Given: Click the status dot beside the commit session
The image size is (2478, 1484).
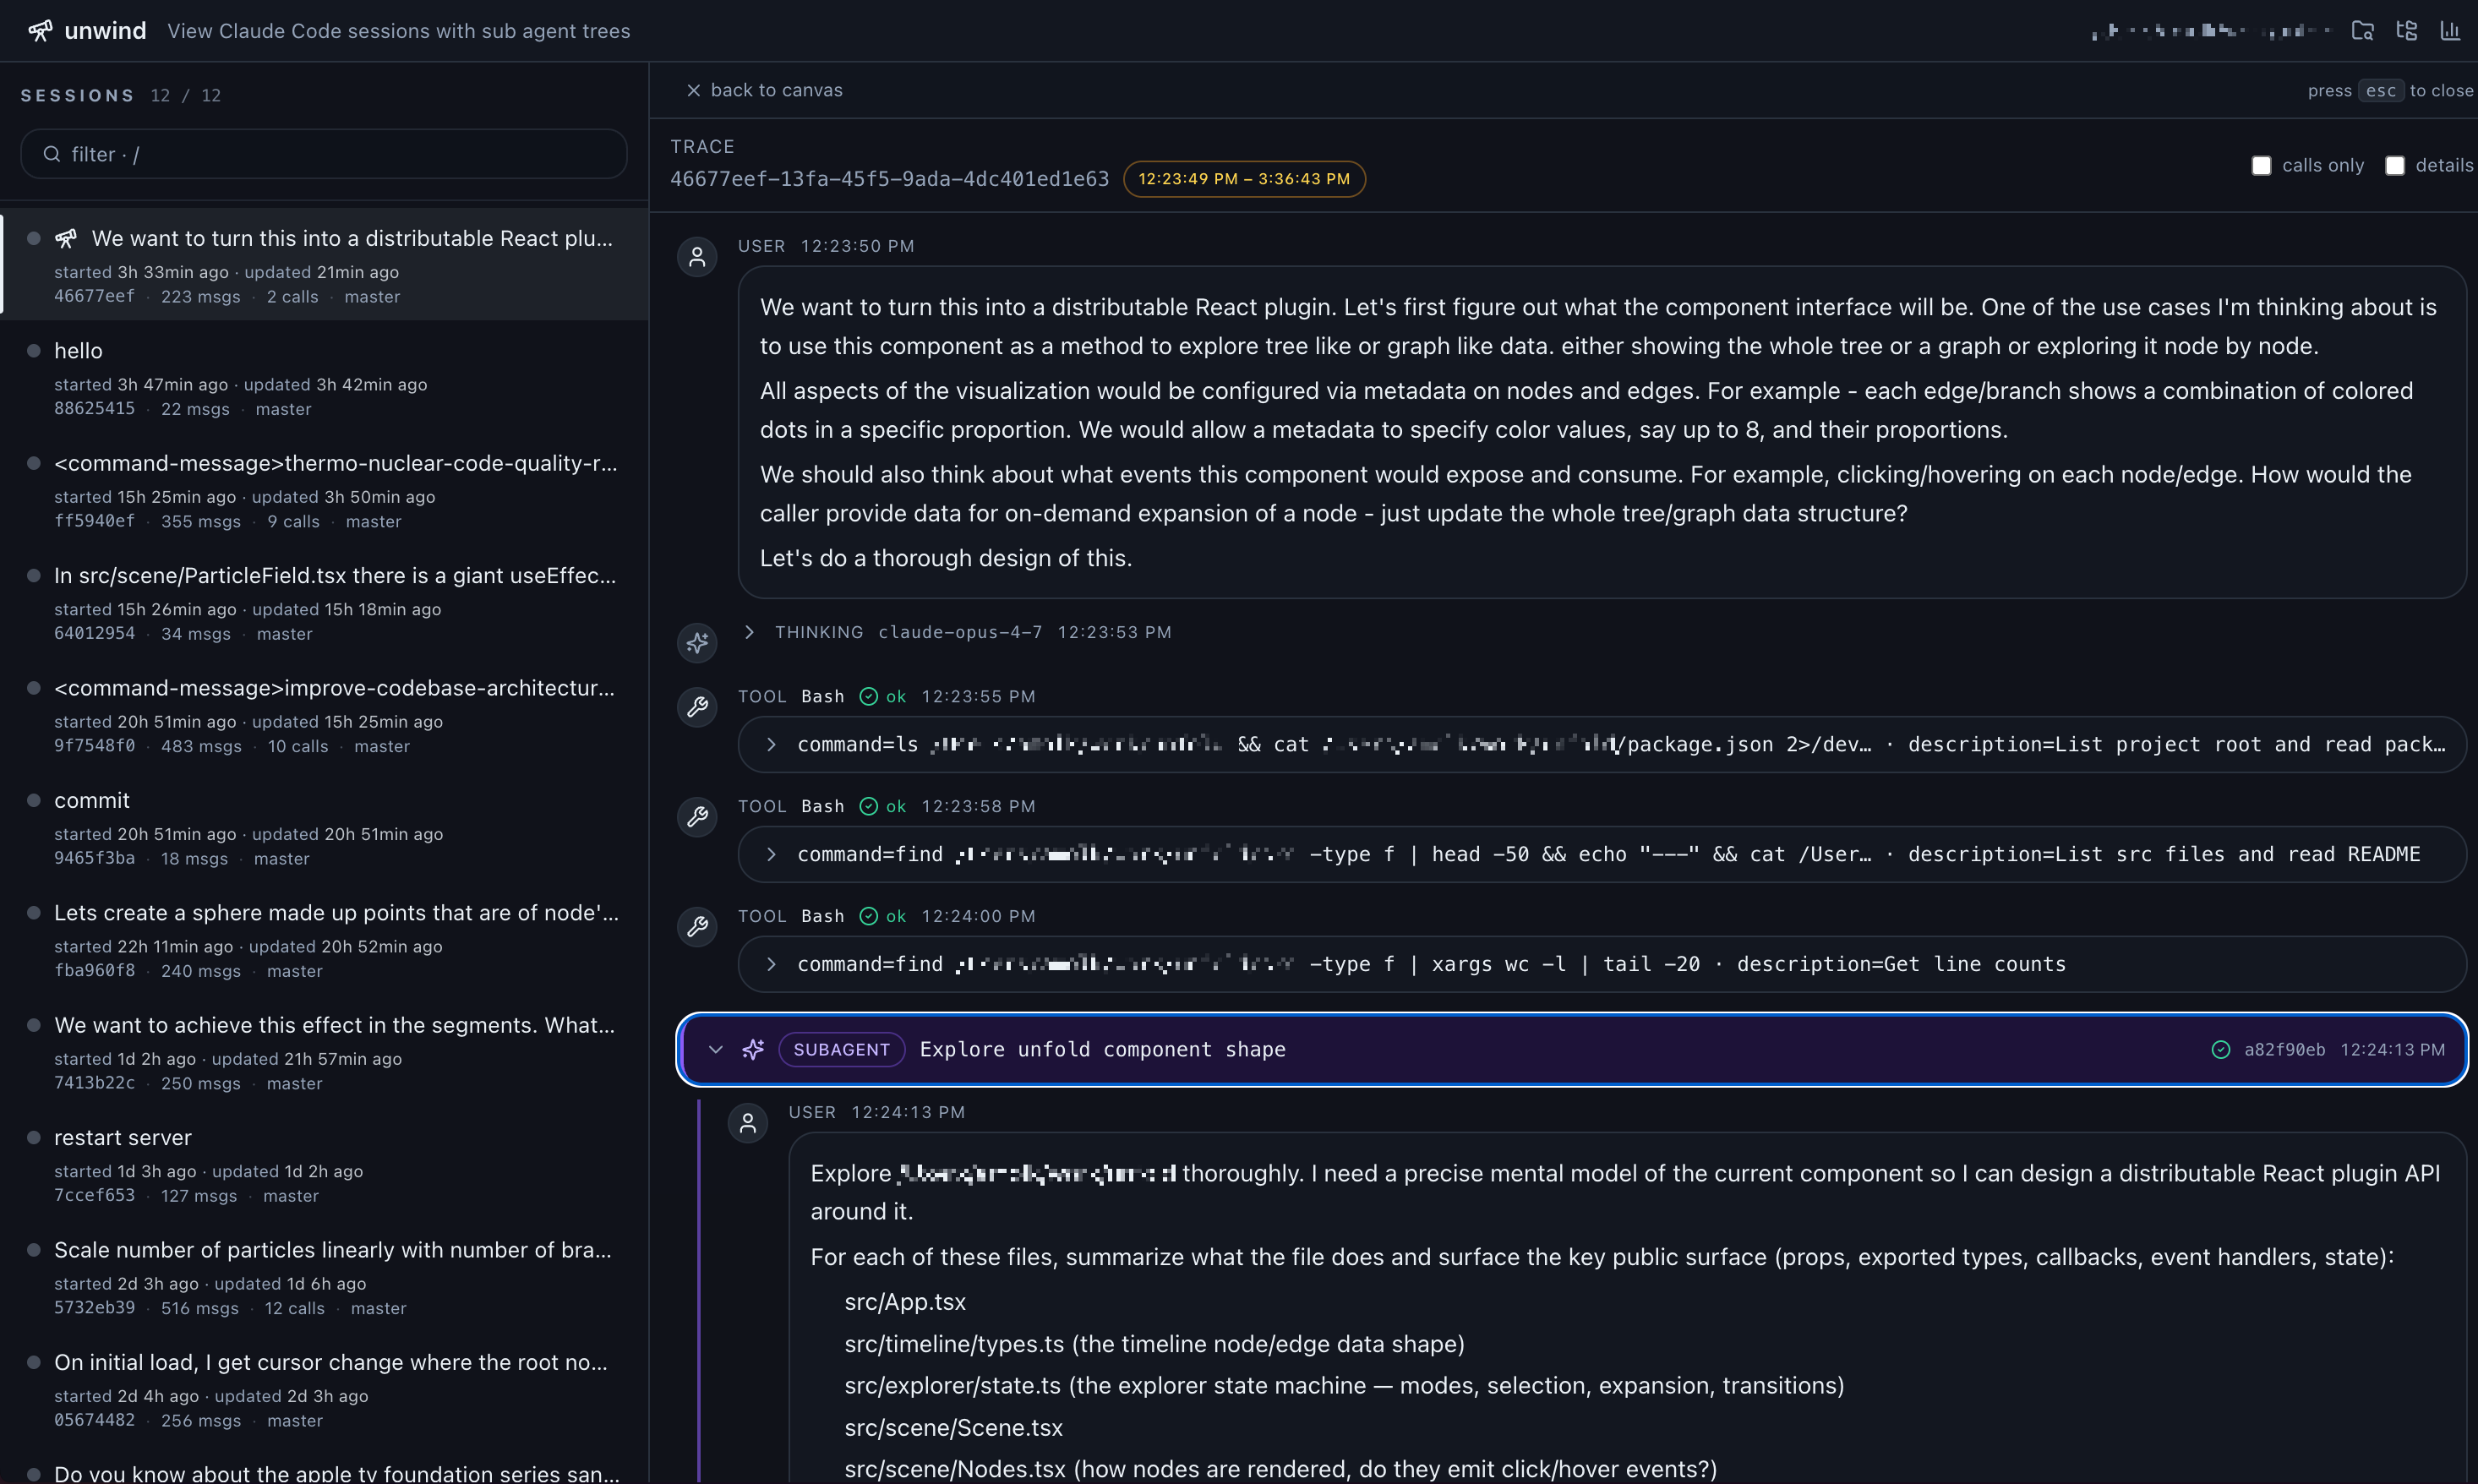Looking at the screenshot, I should 34,800.
